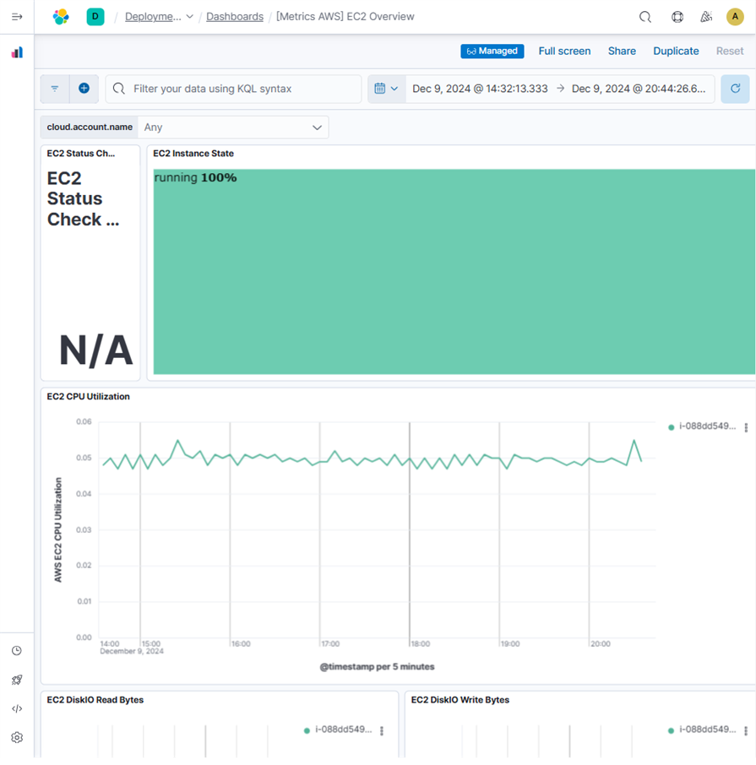The width and height of the screenshot is (756, 765).
Task: Expand the side navigation menu
Action: click(x=17, y=17)
